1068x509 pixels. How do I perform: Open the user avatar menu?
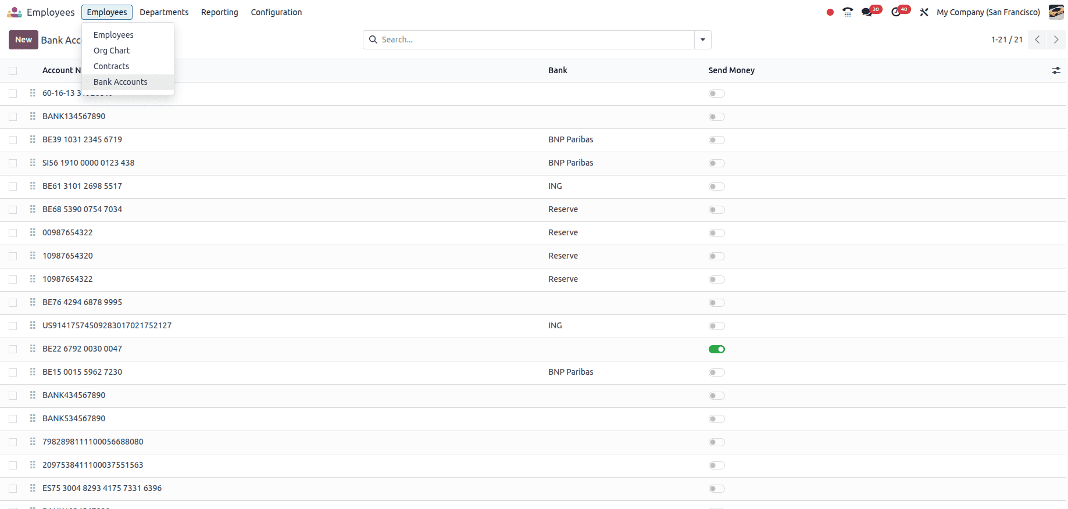coord(1056,12)
